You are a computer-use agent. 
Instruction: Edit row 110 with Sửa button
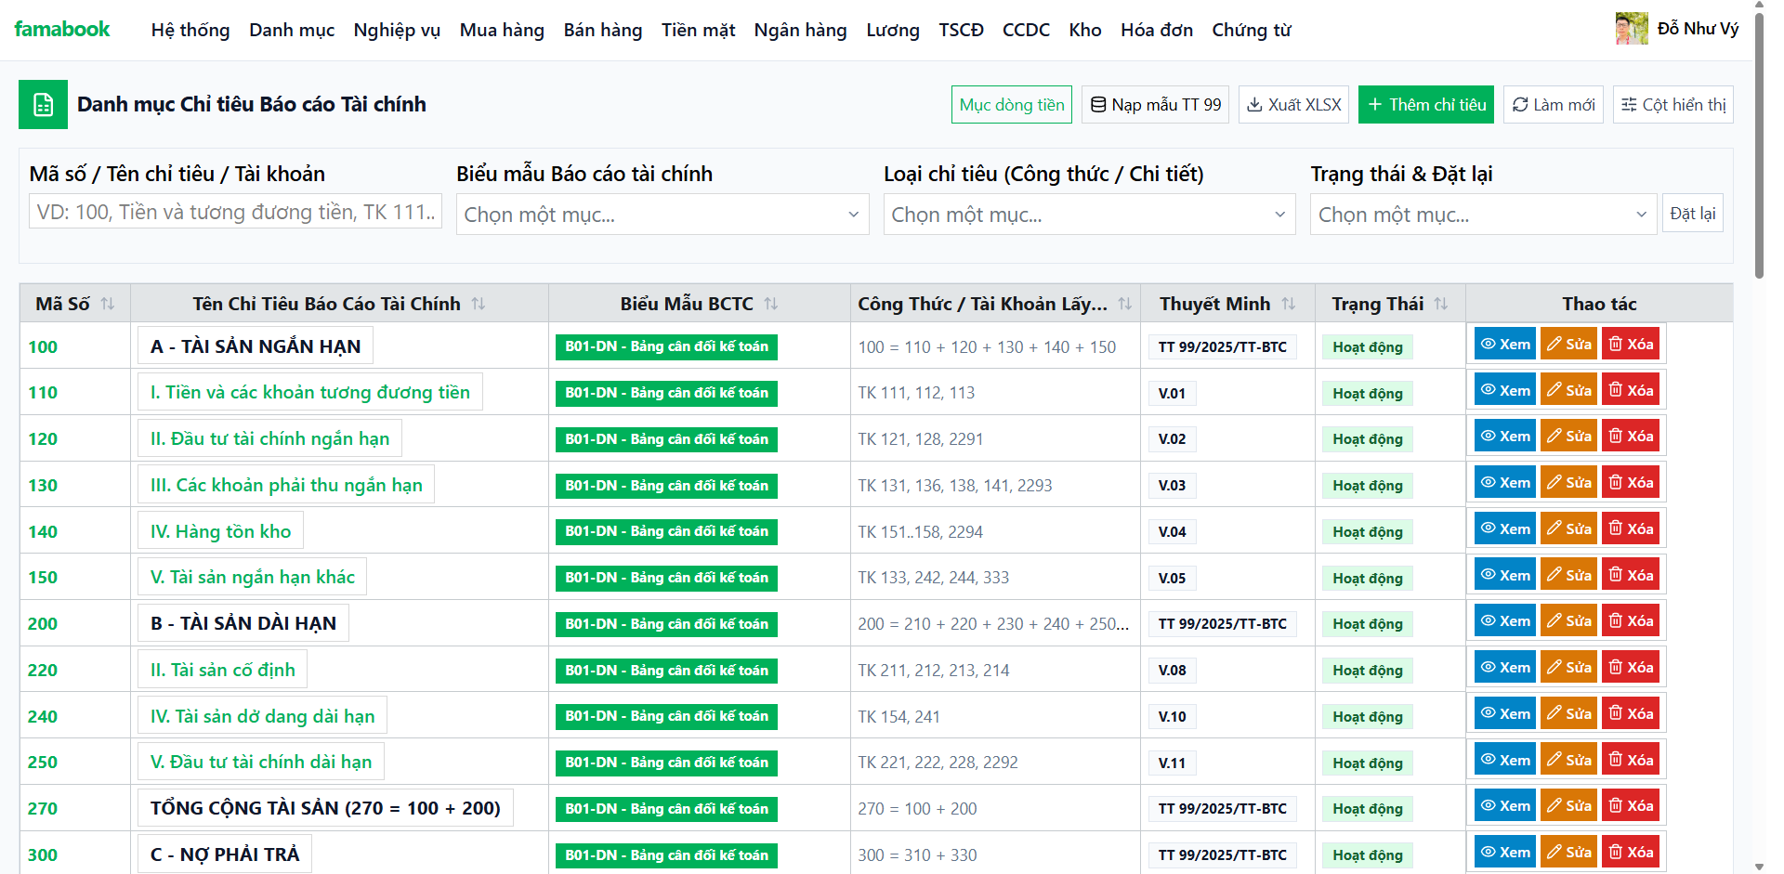click(x=1568, y=390)
